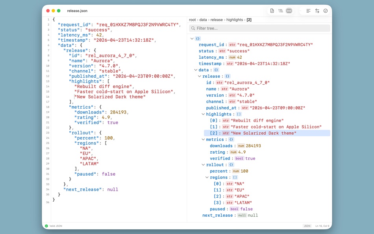Click the Ln 16, Col 9 indicator
Screen dimensions: 374x234
click(x=322, y=226)
